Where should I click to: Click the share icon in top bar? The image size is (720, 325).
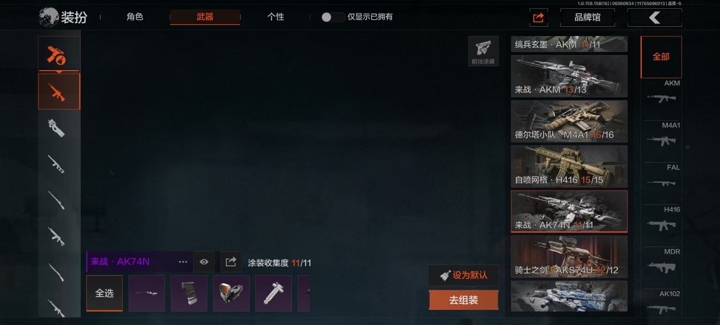coord(538,18)
